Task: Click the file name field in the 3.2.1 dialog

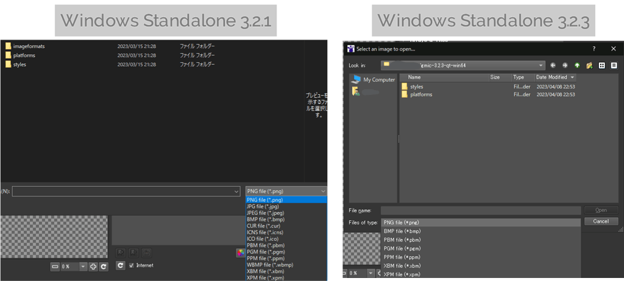Action: pos(126,191)
